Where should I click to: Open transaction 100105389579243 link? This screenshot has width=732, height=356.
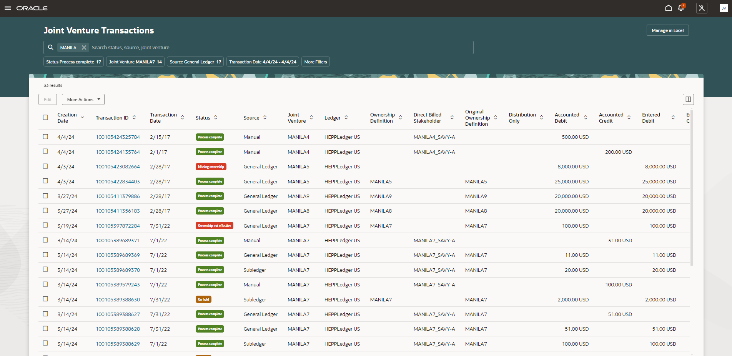pyautogui.click(x=118, y=284)
